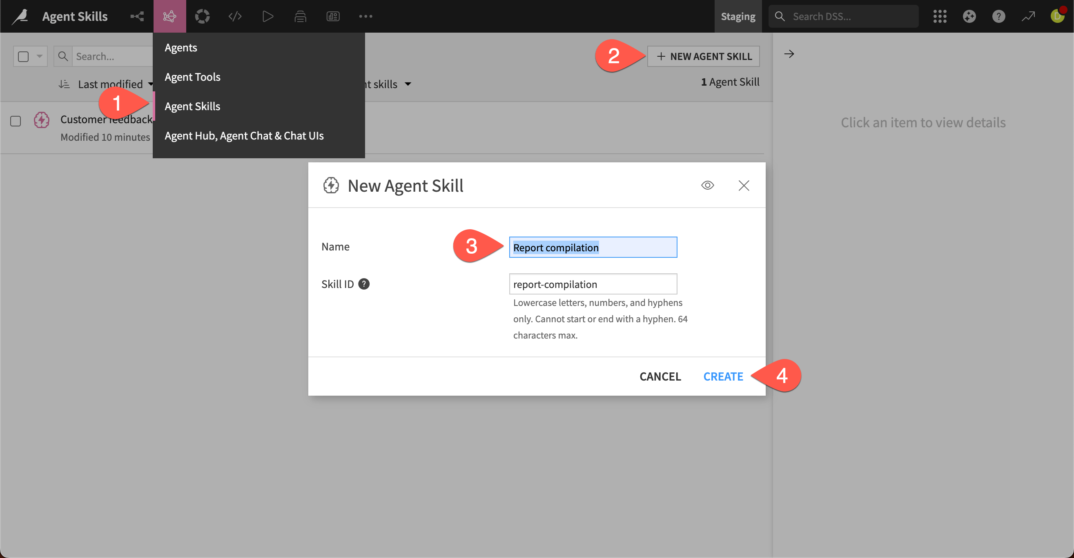Open the dashboards icon
Image resolution: width=1074 pixels, height=558 pixels.
333,16
